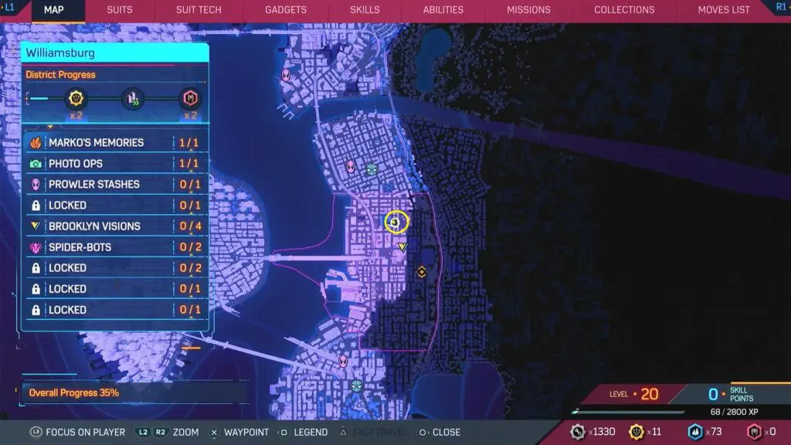Select the Marko's Memories flame icon
Viewport: 791px width, 445px height.
pos(35,143)
